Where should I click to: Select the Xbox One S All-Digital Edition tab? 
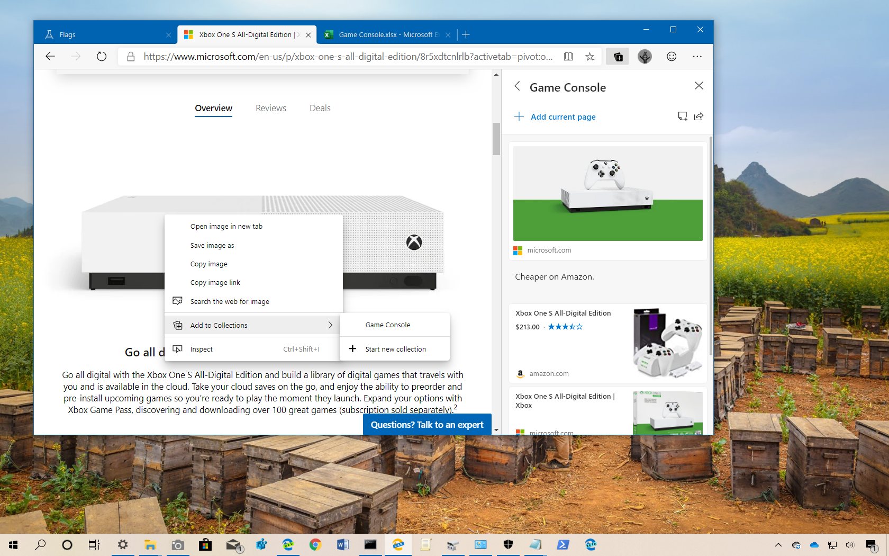point(247,35)
